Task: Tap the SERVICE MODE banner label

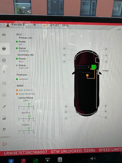Action: (x=23, y=22)
